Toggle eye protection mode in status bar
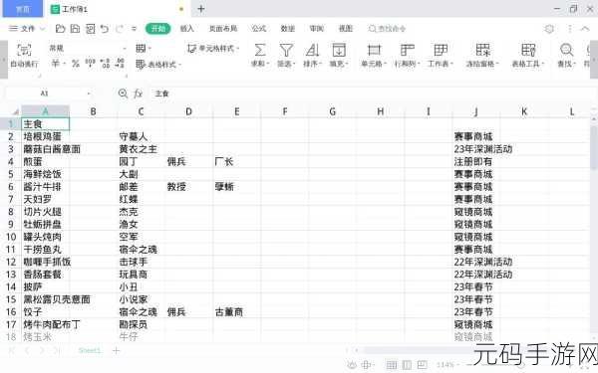 (x=352, y=365)
